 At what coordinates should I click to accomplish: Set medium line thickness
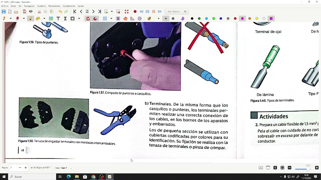[166, 18]
